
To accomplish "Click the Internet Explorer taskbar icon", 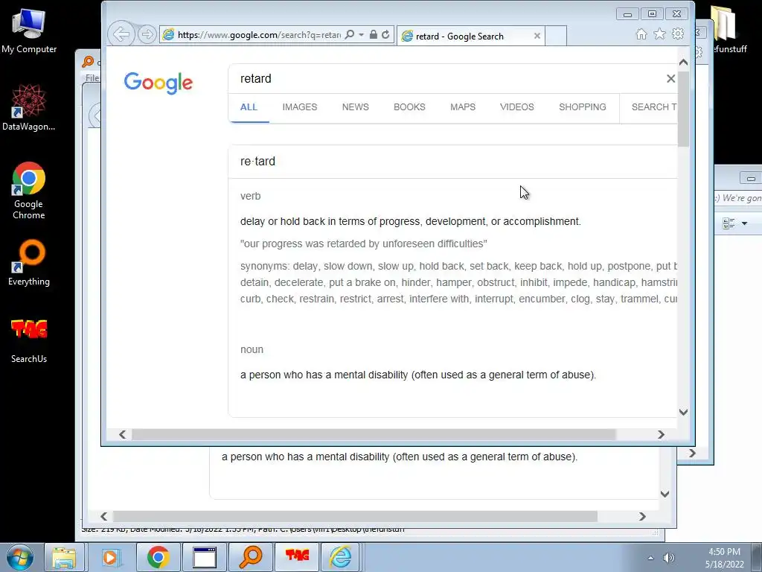I will tap(340, 557).
